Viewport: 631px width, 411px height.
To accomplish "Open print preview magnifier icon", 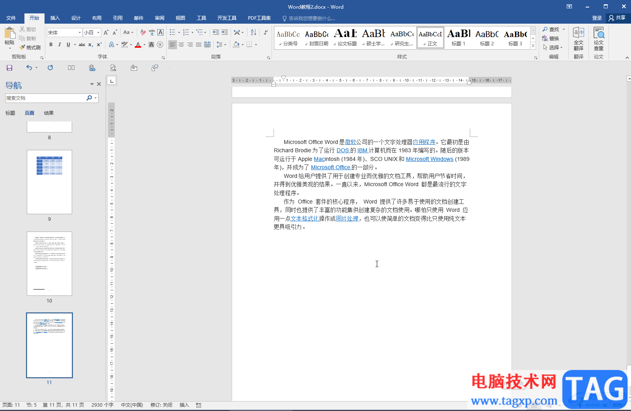I will [x=113, y=68].
